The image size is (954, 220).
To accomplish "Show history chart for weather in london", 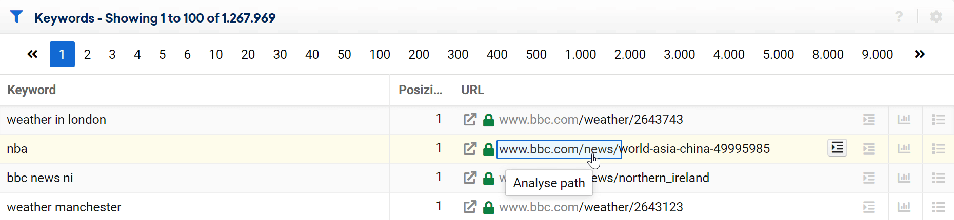I will click(x=904, y=120).
